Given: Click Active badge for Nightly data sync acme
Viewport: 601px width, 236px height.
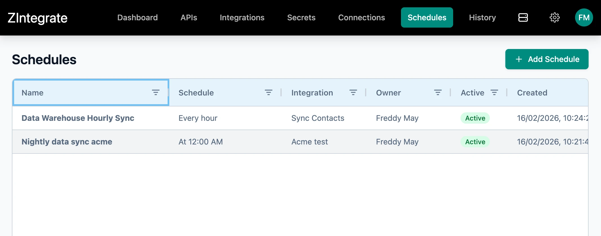Looking at the screenshot, I should [x=475, y=142].
